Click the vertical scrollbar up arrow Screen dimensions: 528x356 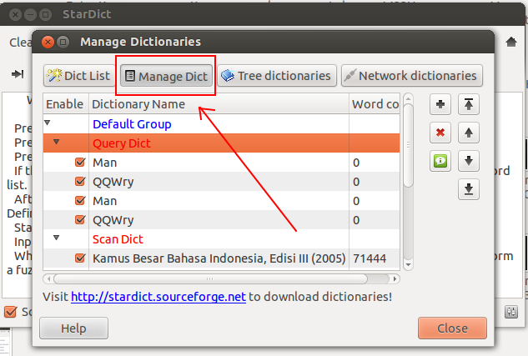click(408, 98)
